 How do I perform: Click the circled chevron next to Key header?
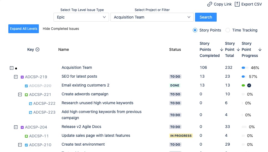point(37,49)
